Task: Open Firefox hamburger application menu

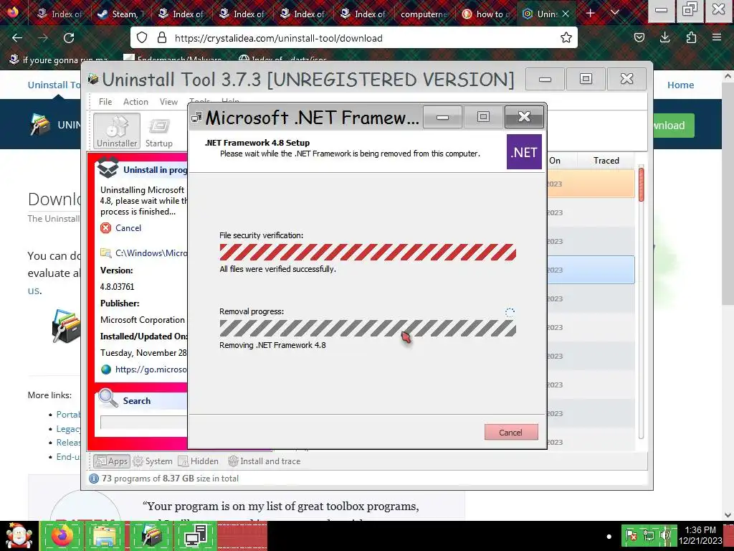Action: click(x=716, y=38)
